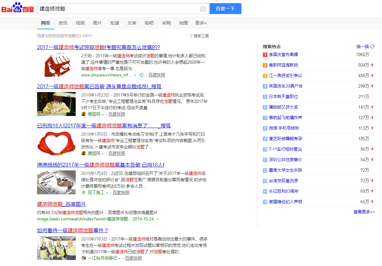
Task: Open result 沸沸扬扬的2017年一级建造师泄题案
Action: 101,165
